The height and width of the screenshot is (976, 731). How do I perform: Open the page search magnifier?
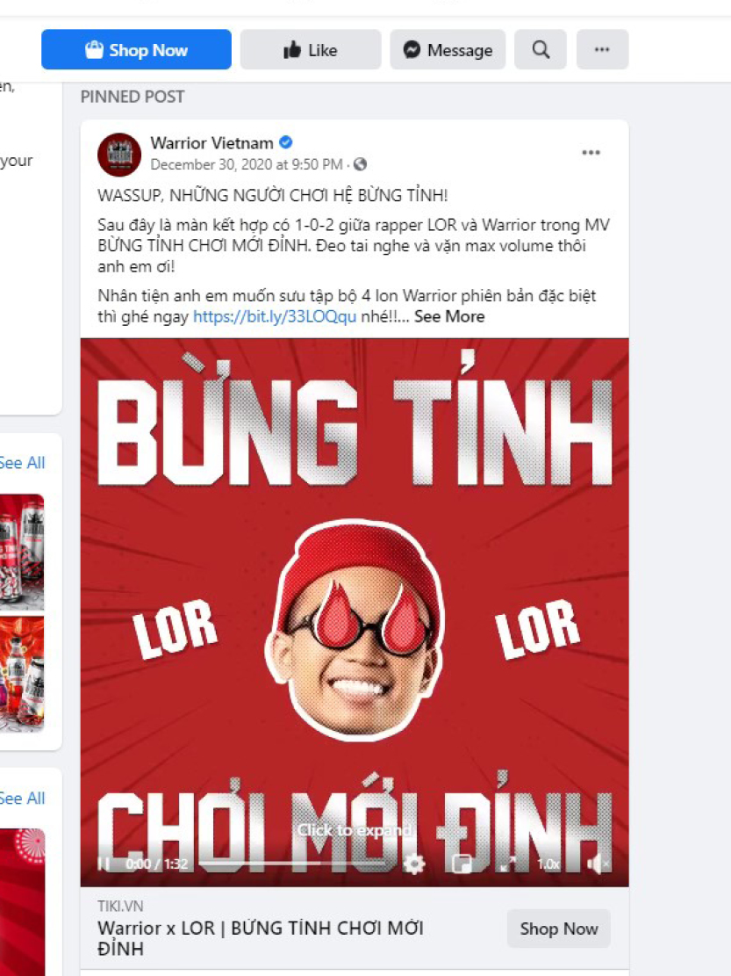click(x=541, y=50)
